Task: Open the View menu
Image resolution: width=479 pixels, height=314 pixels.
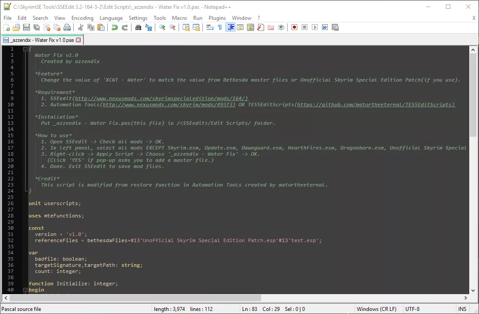Action: [x=60, y=18]
